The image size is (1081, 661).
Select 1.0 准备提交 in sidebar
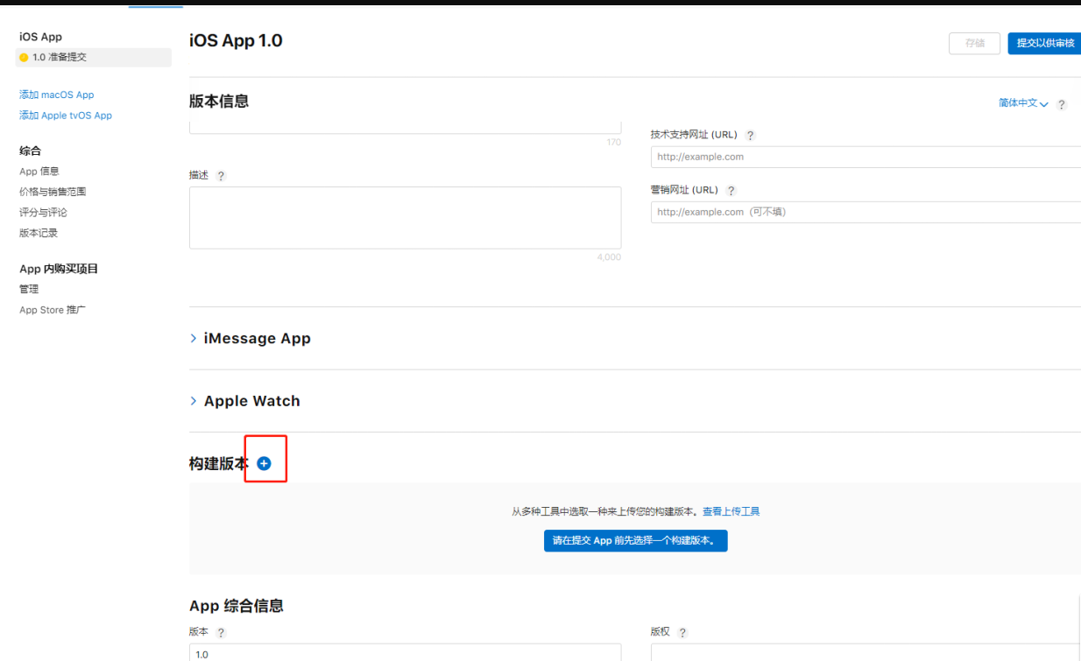94,57
